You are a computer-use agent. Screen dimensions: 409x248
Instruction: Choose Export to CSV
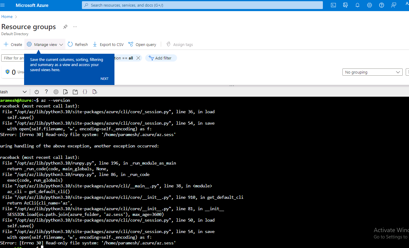point(108,44)
